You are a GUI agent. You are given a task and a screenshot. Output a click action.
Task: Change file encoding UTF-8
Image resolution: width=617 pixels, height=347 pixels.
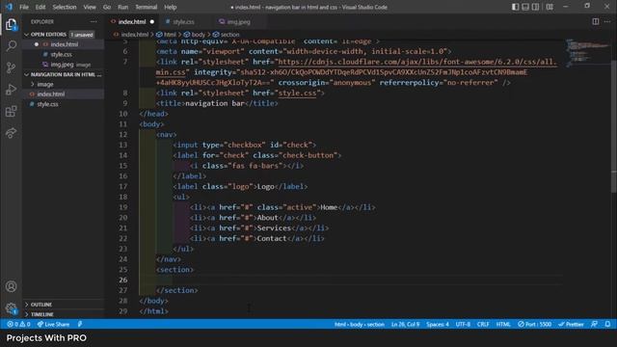pyautogui.click(x=463, y=324)
